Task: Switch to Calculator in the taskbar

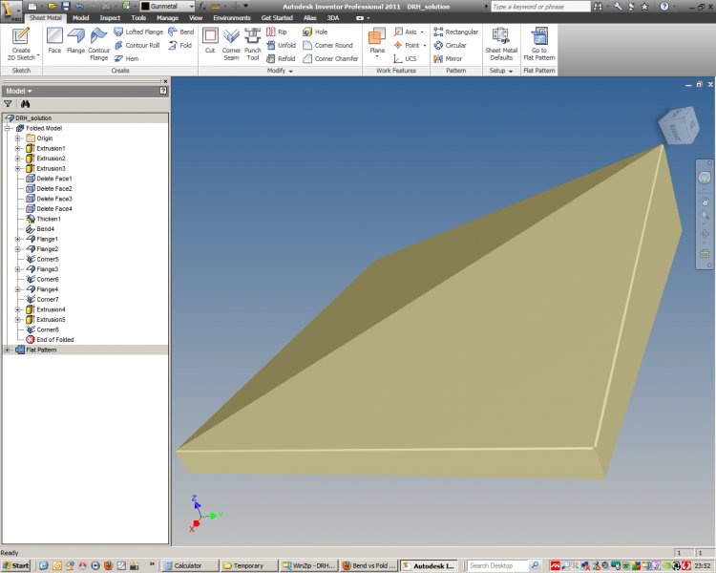Action: coord(188,565)
